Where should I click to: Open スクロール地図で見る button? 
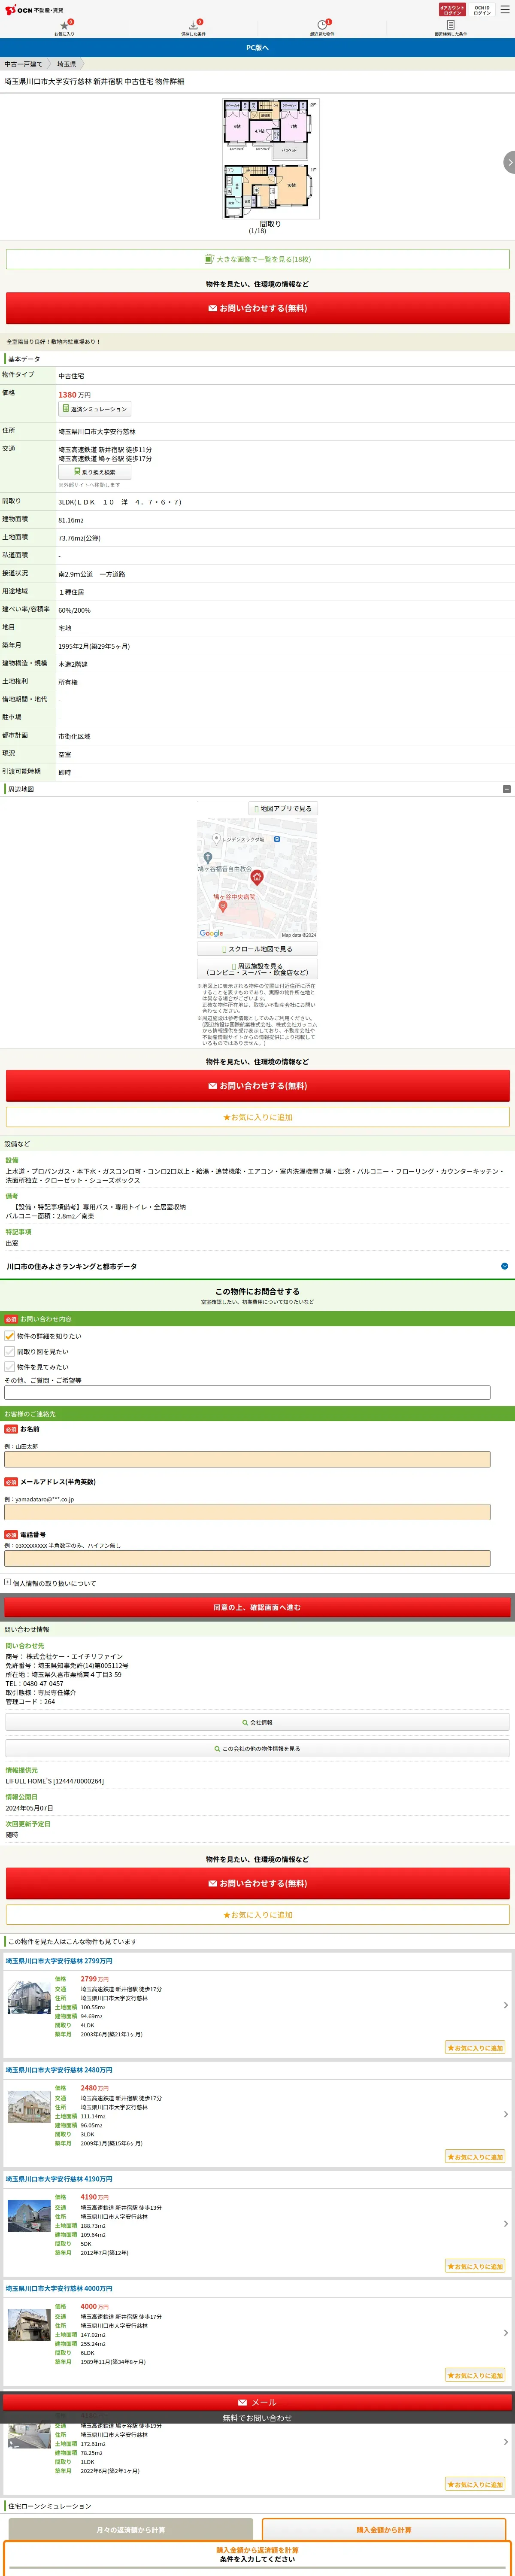257,949
